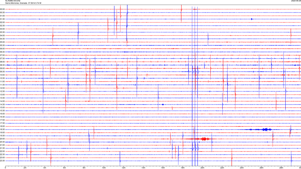Viewport: 301px width, 169px height.
Task: Click the station code IG.ASMO.00.EHZ
Action: click(x=13, y=1)
